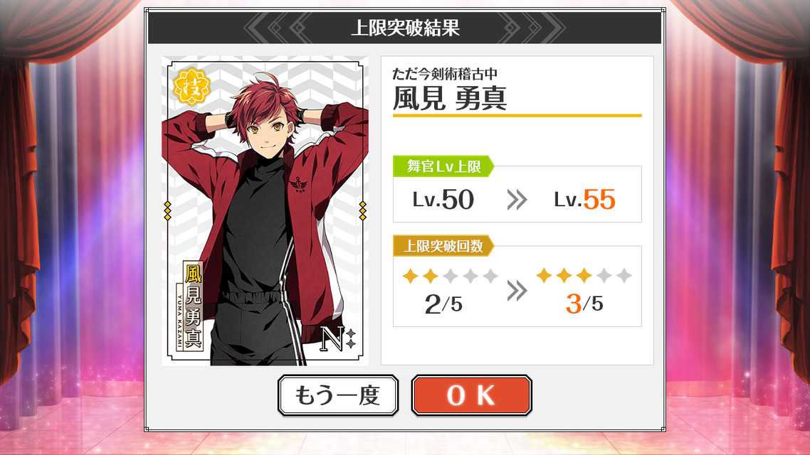The image size is (810, 455).
Task: Click the 2/5 previous count value
Action: point(443,304)
